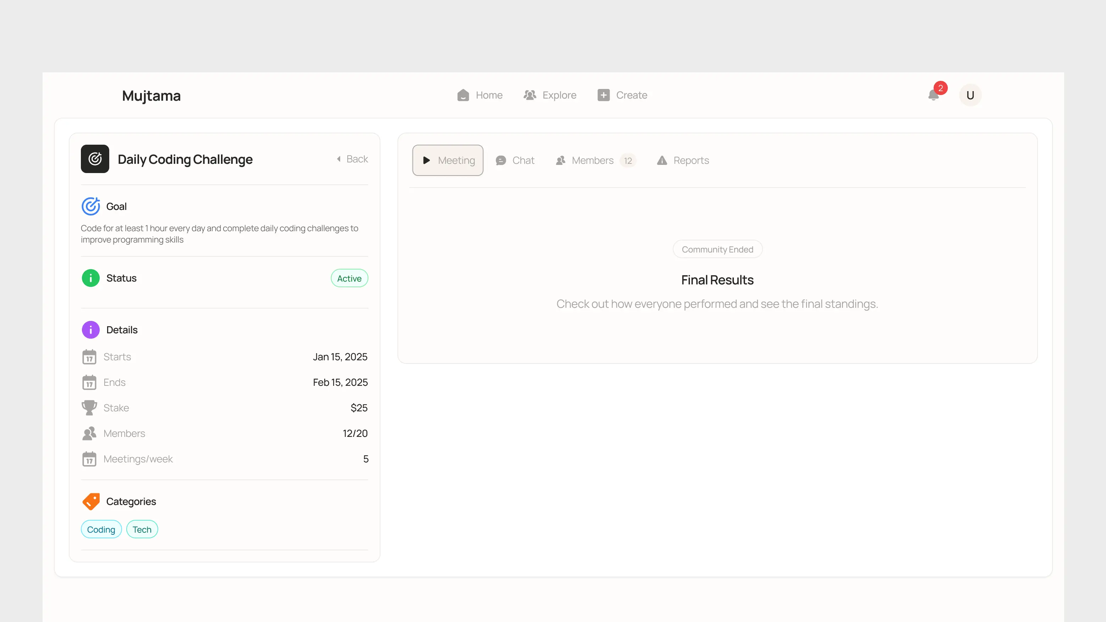The width and height of the screenshot is (1106, 622).
Task: Open the Explore page
Action: coord(550,95)
